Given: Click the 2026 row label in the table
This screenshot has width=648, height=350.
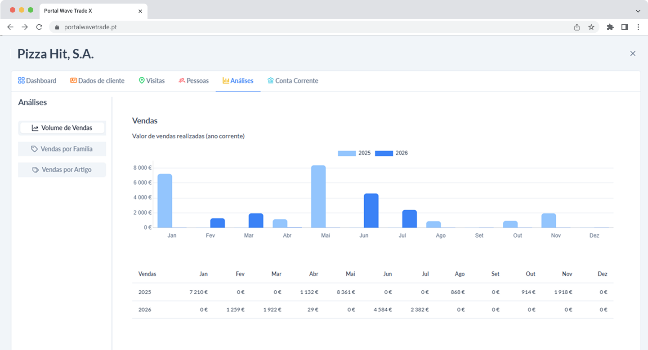Looking at the screenshot, I should point(145,310).
